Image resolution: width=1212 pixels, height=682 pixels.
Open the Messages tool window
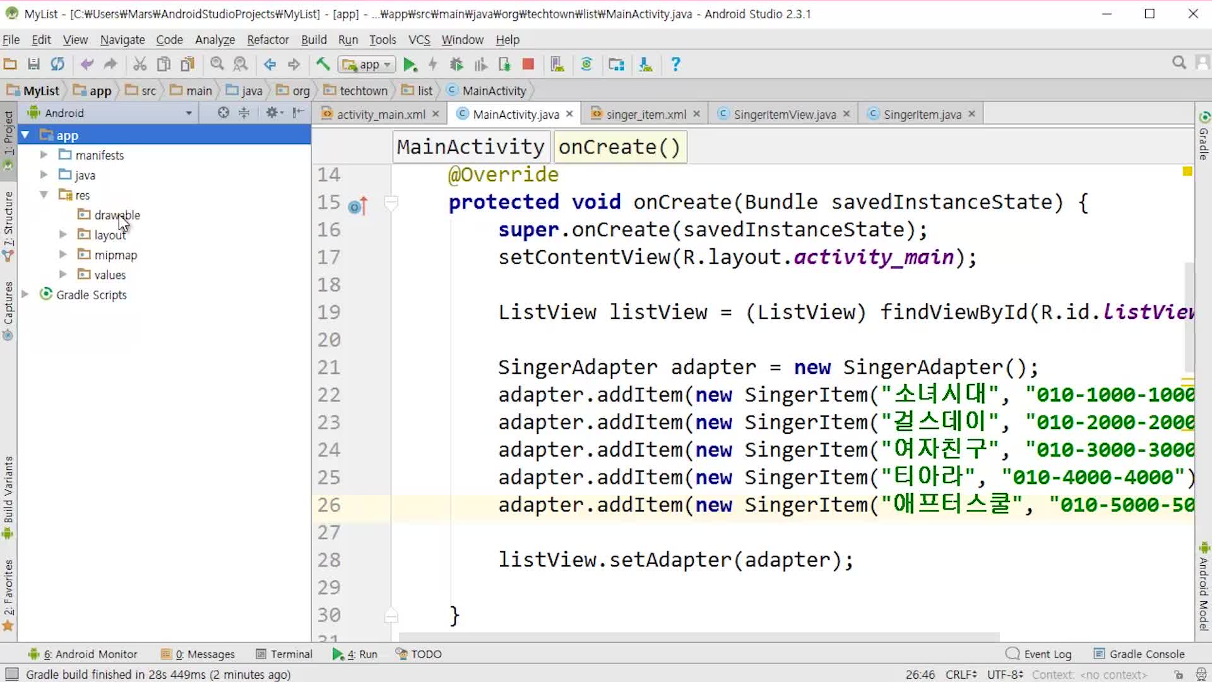coord(198,654)
